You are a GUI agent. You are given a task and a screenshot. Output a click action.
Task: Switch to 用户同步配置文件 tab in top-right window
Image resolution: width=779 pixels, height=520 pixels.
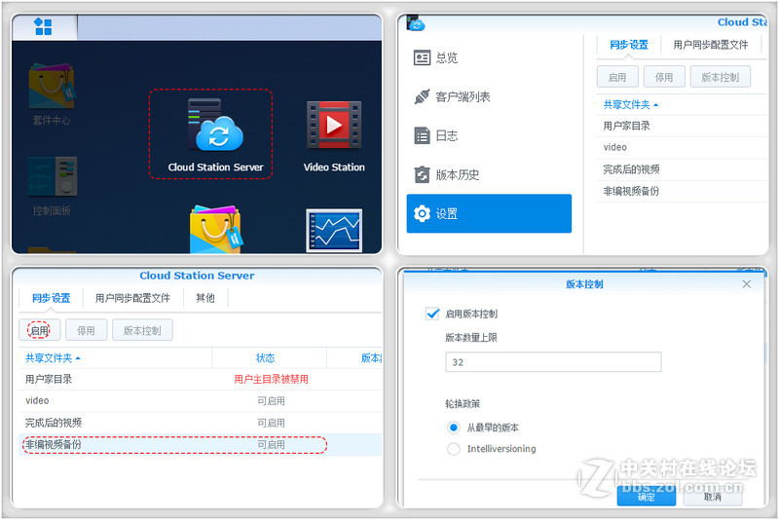(711, 45)
